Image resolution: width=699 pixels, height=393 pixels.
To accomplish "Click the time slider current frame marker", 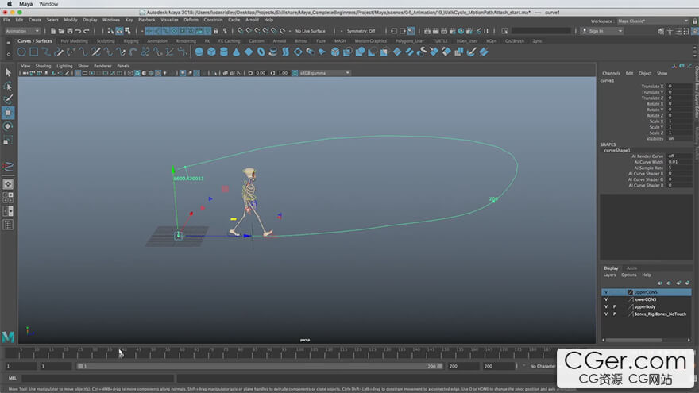I will coord(122,354).
